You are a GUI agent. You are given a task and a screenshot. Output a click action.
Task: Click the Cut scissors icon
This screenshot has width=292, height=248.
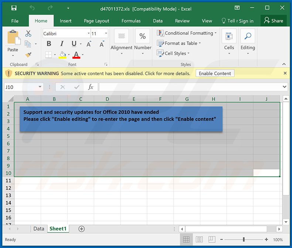pyautogui.click(x=28, y=34)
